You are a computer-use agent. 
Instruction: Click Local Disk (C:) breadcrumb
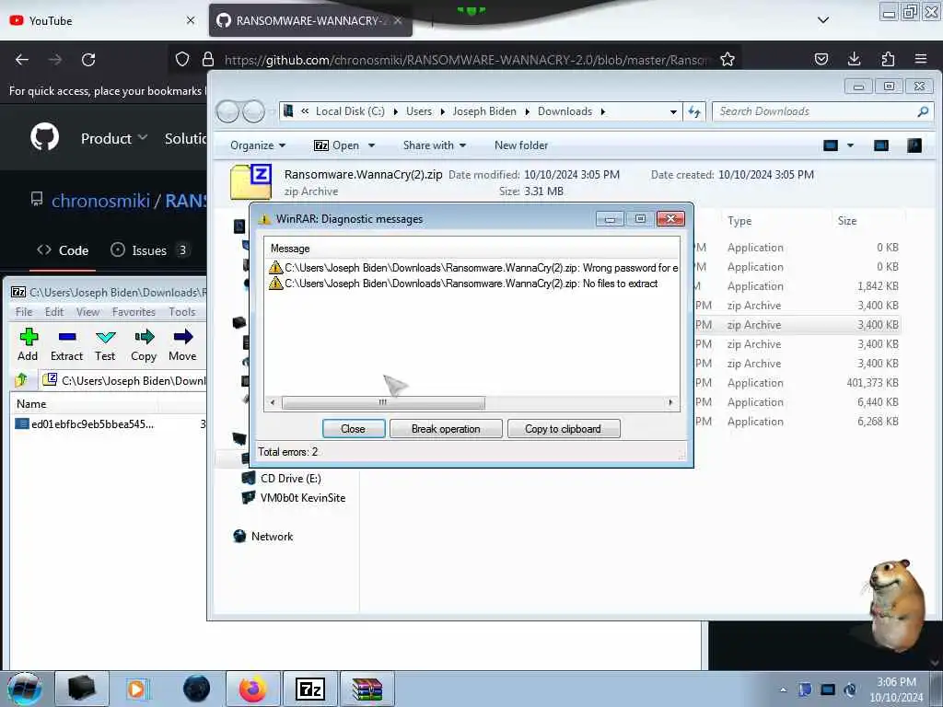pos(350,111)
